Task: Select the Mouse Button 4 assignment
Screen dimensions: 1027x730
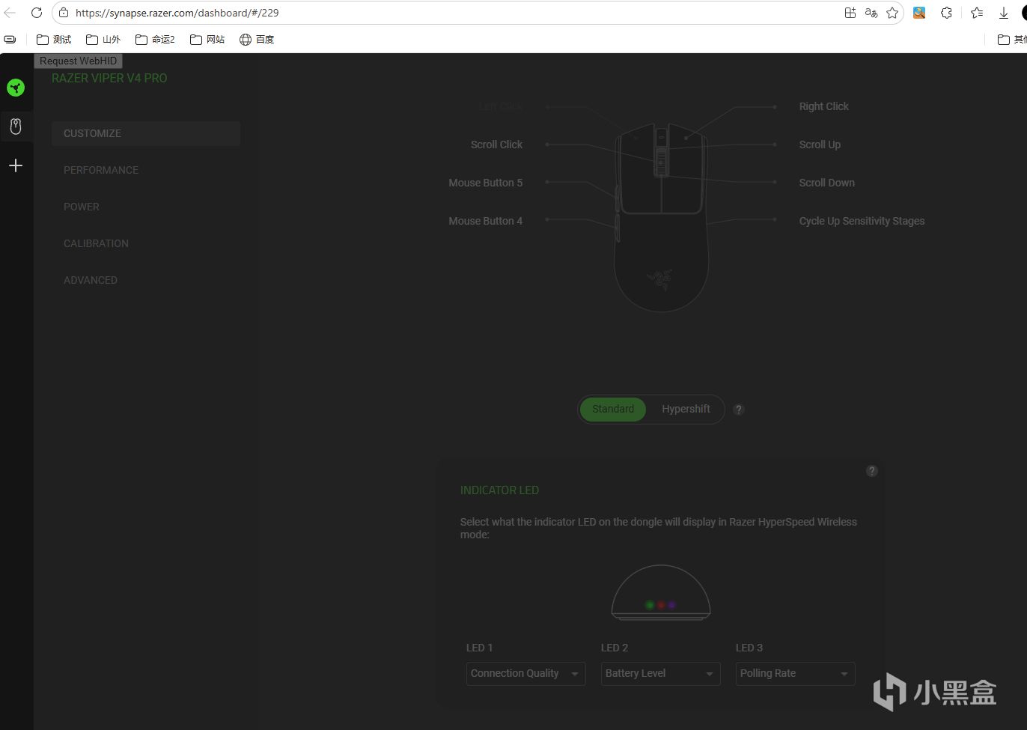Action: 485,221
